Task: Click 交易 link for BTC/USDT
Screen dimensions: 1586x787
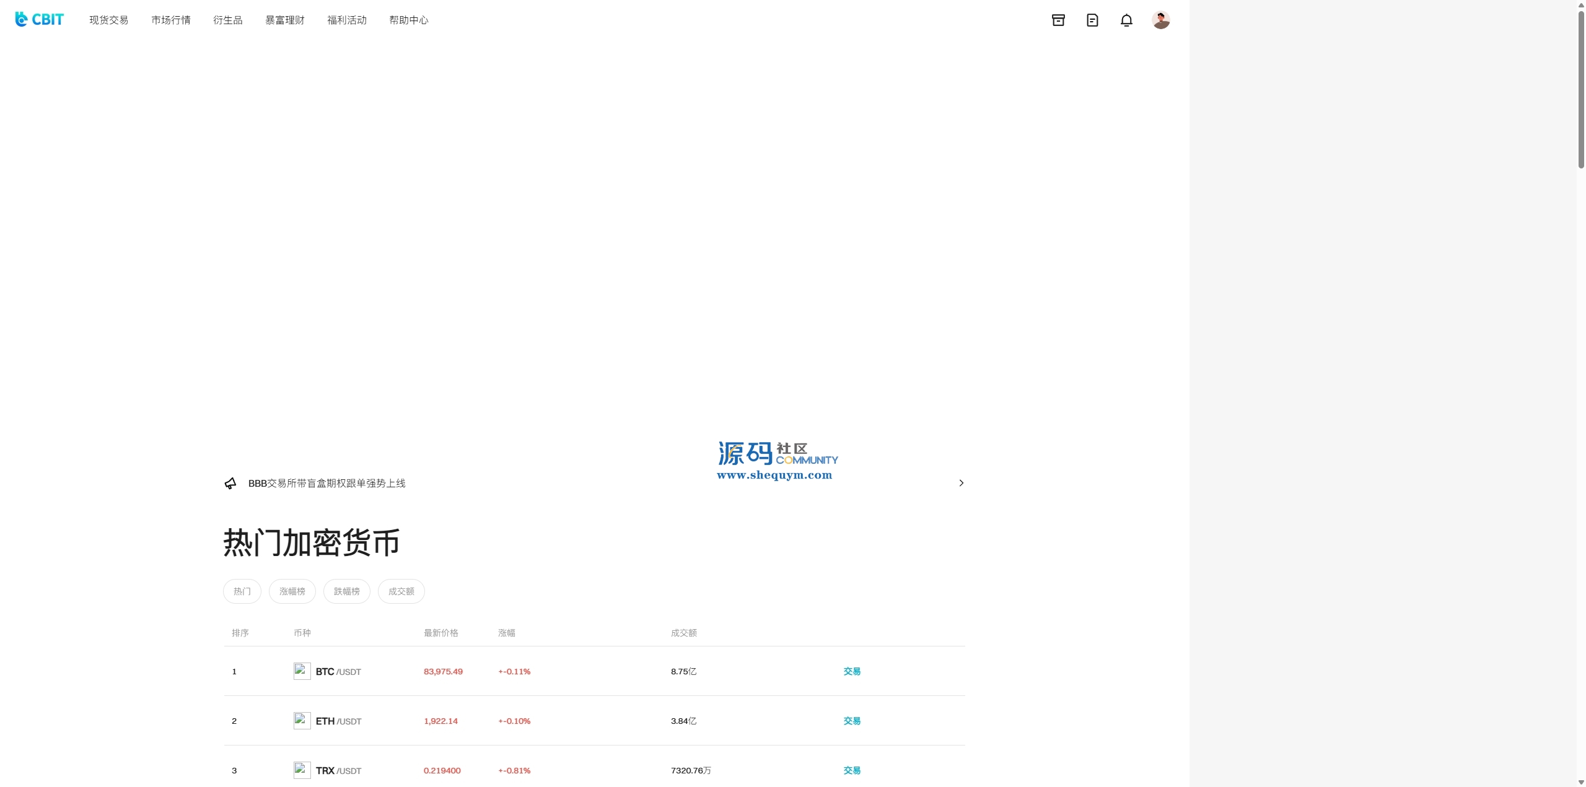Action: tap(852, 671)
